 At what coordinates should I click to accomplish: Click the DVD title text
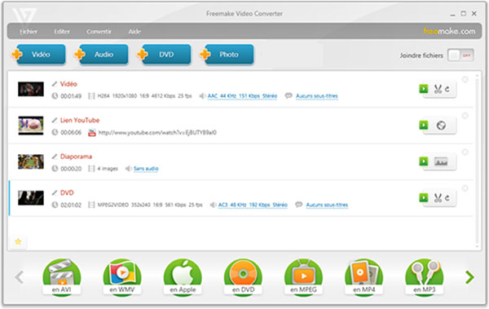click(x=67, y=192)
